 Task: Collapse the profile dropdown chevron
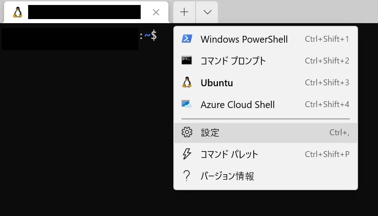tap(207, 12)
